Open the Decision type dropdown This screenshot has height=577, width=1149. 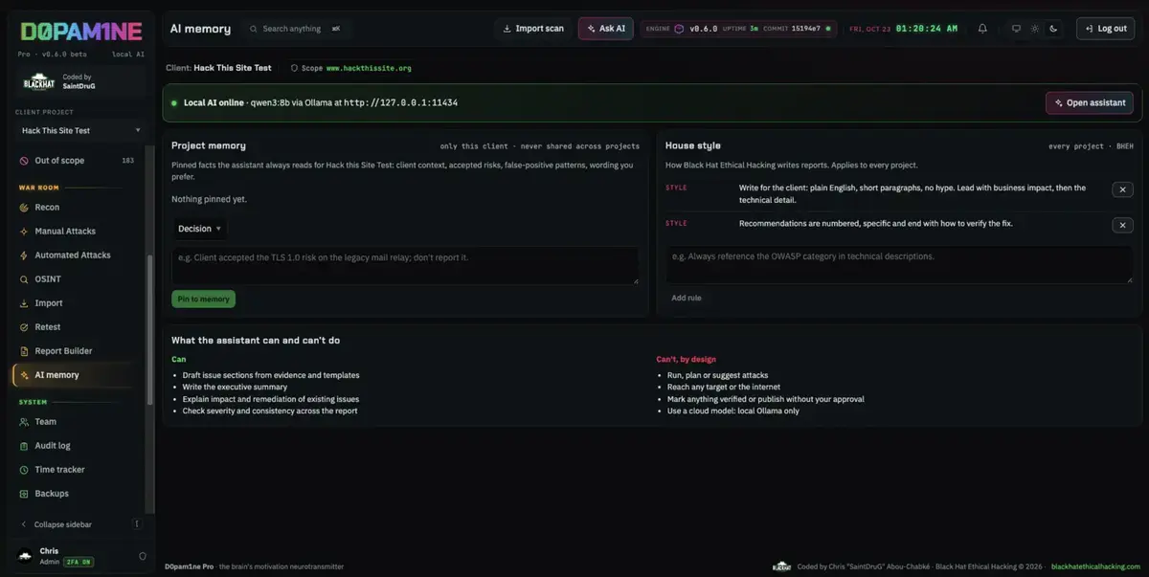(x=199, y=229)
